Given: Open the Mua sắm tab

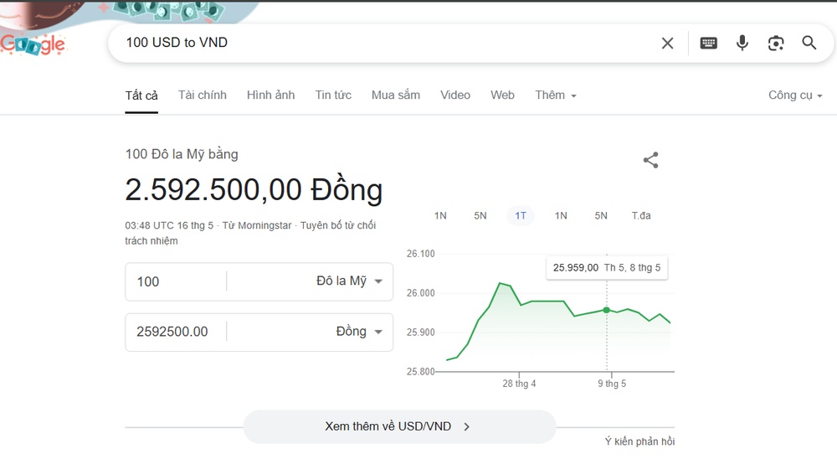Looking at the screenshot, I should [396, 95].
